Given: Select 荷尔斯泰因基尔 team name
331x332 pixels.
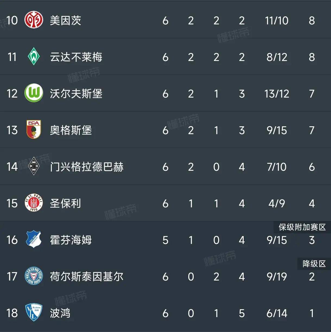Looking at the screenshot, I should [x=87, y=277].
